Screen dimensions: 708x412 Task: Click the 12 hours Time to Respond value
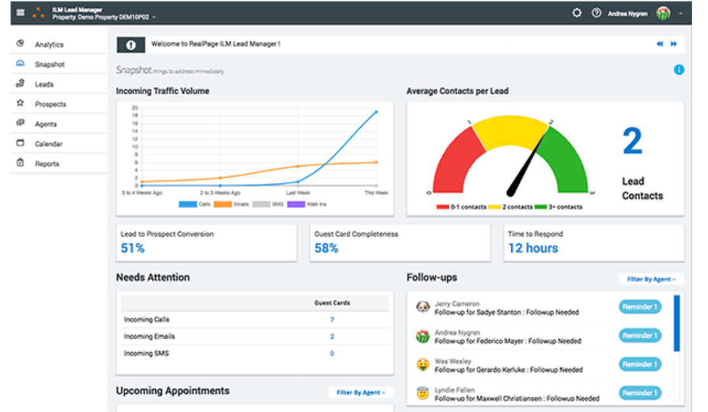coord(533,248)
